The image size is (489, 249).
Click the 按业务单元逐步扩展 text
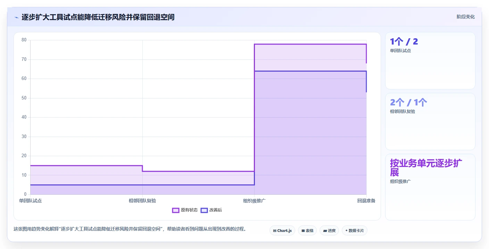coord(426,168)
